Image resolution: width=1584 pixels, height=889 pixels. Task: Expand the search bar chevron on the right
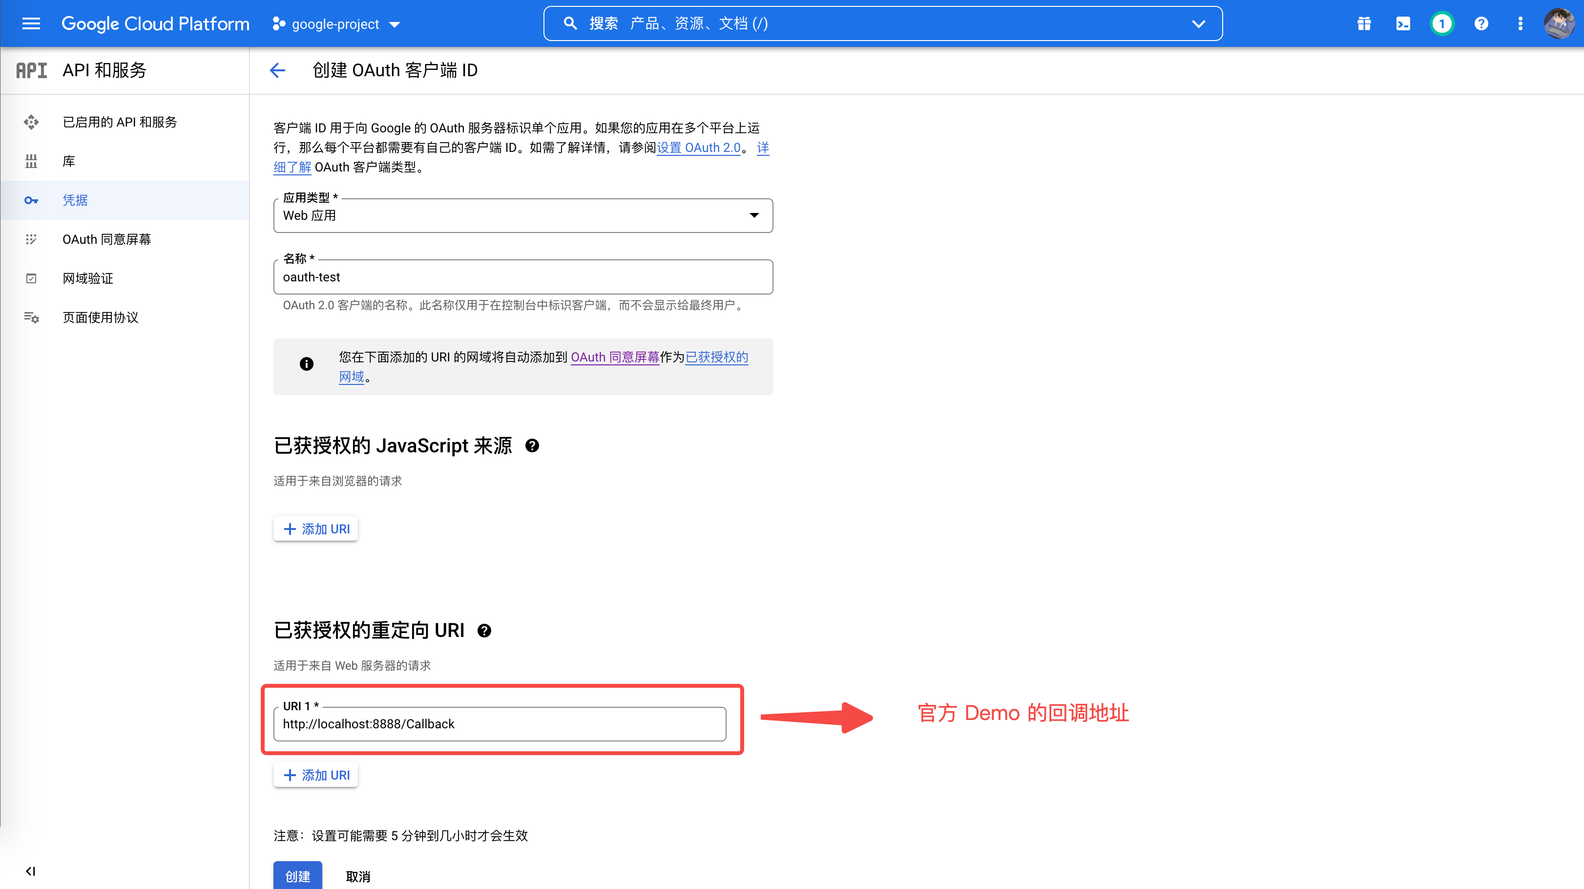tap(1198, 23)
